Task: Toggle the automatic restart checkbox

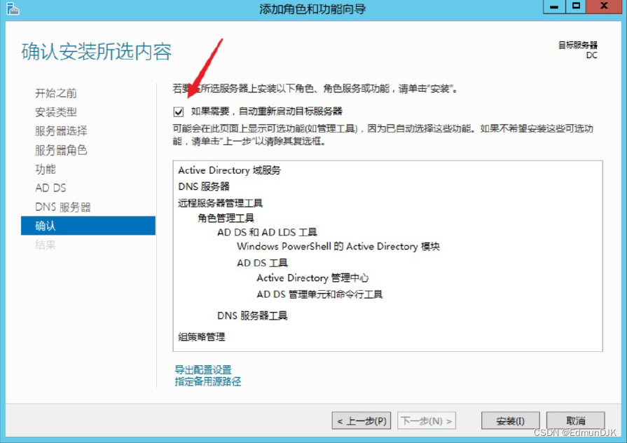Action: click(179, 111)
